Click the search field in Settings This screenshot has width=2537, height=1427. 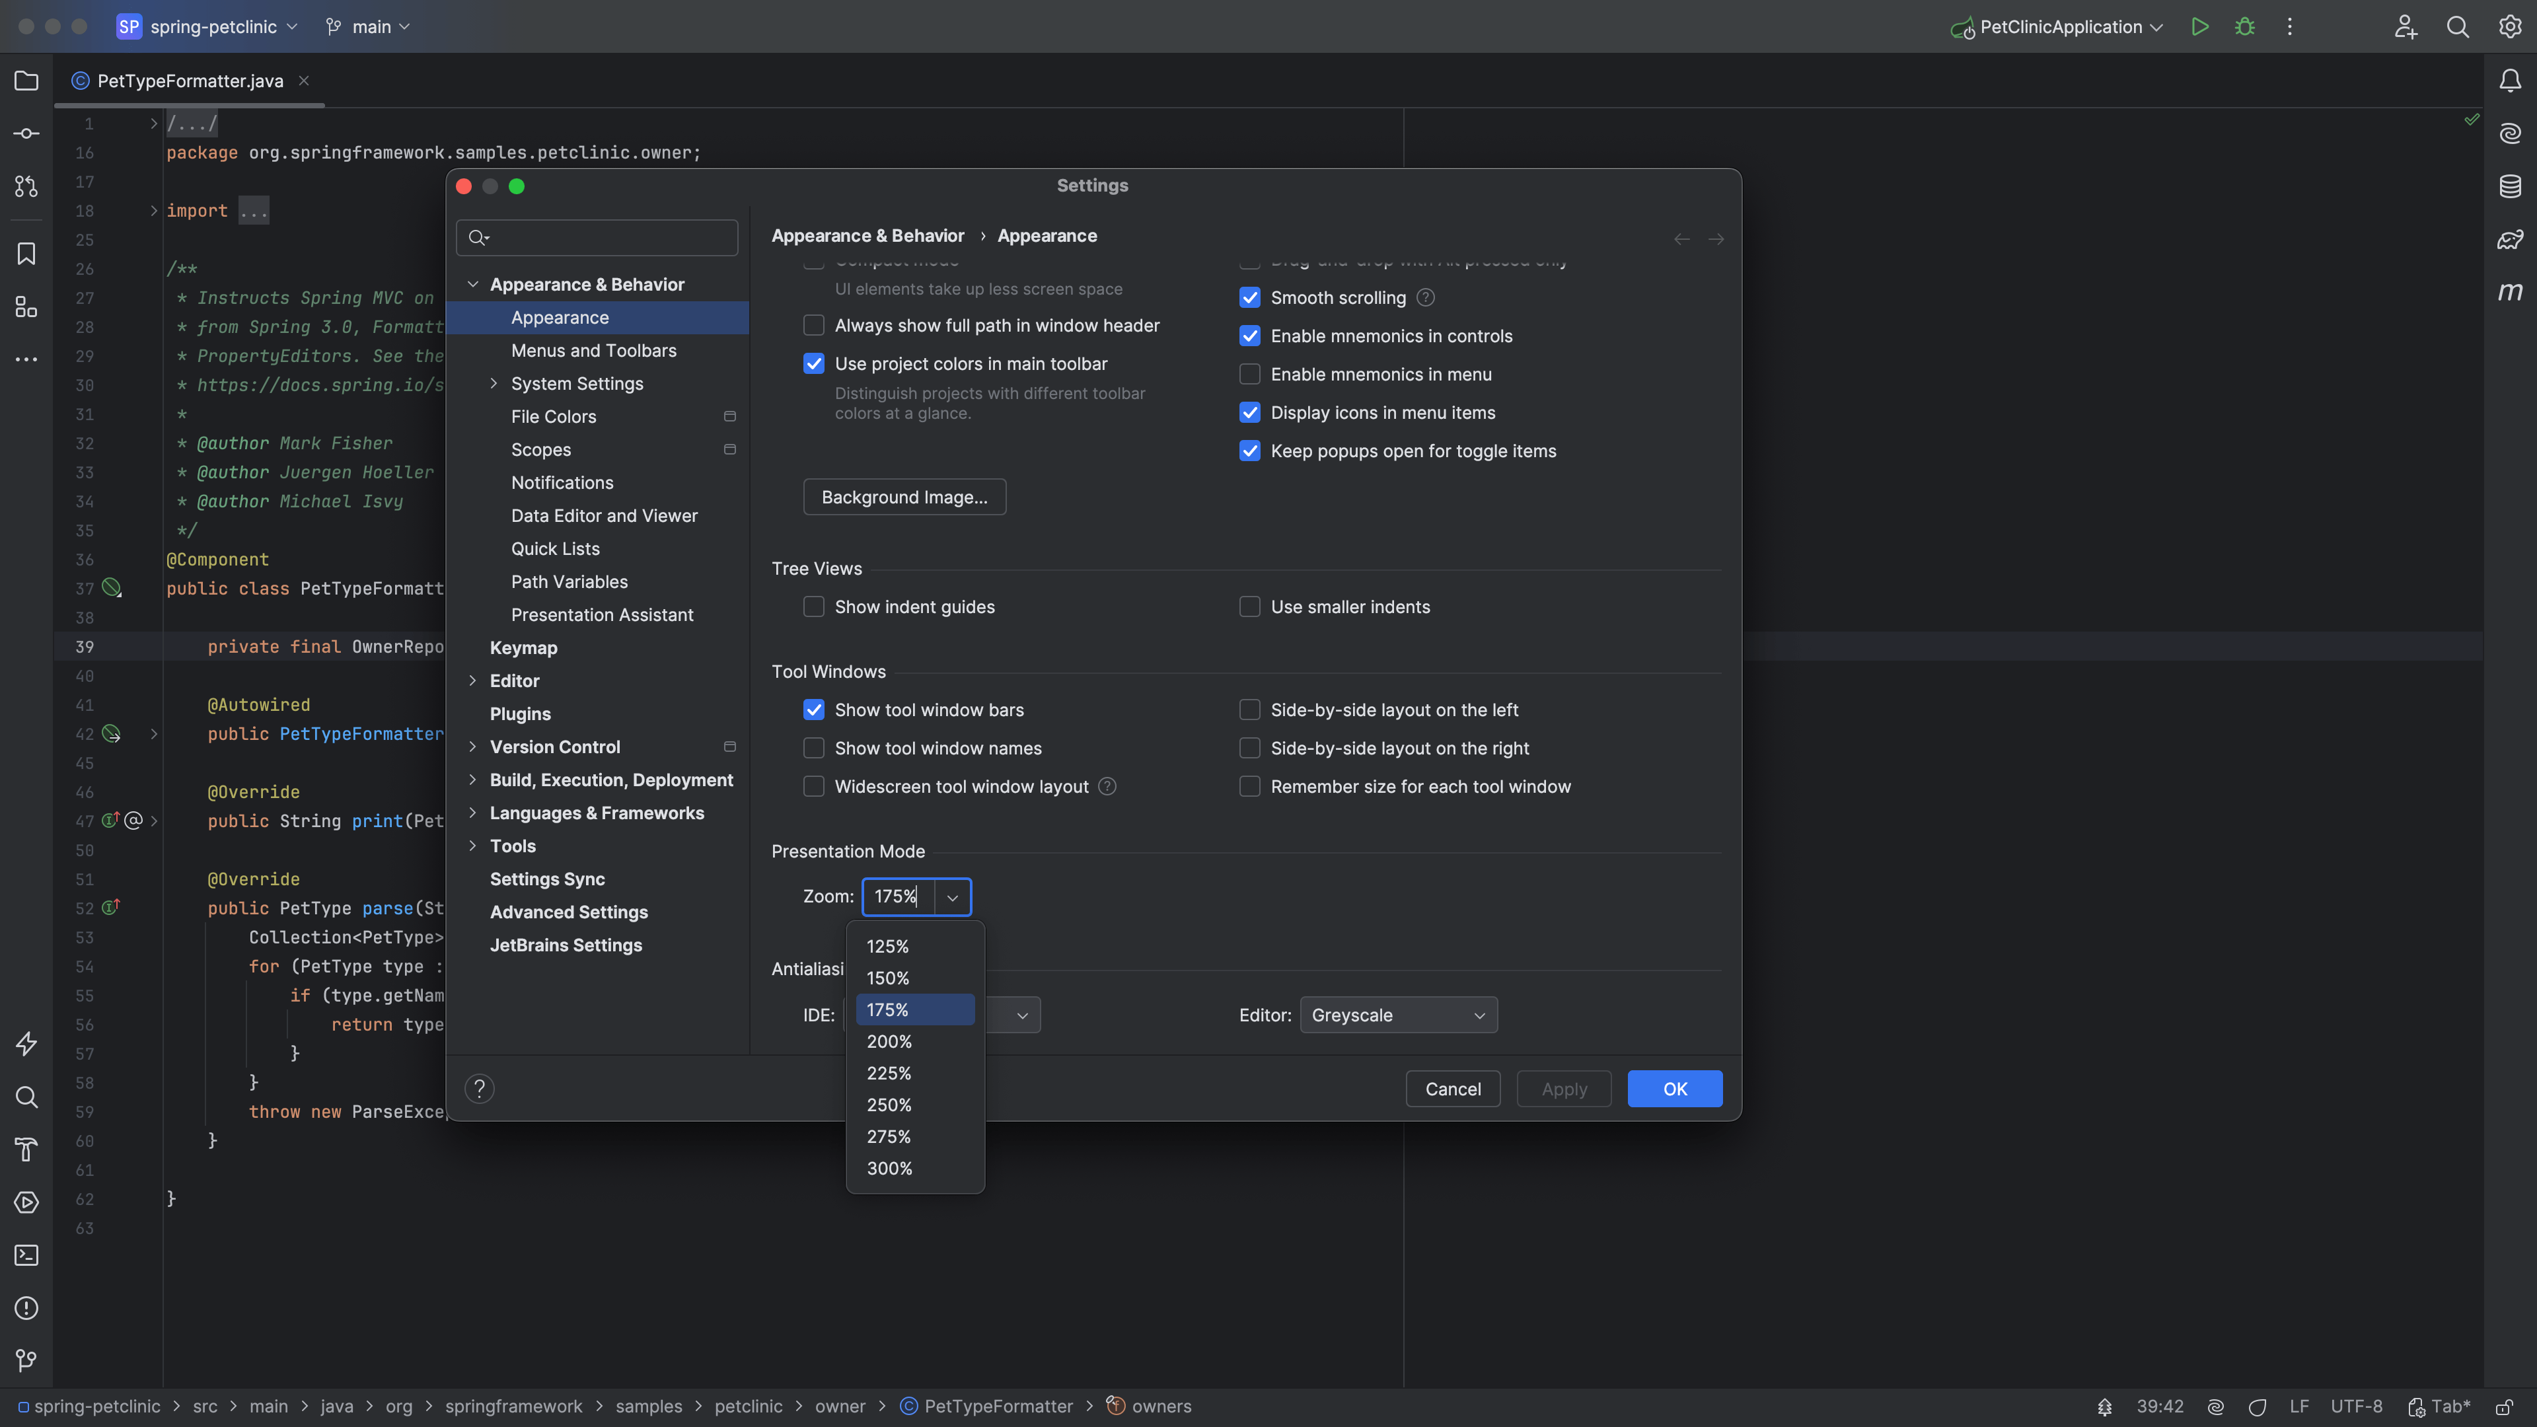pyautogui.click(x=596, y=237)
